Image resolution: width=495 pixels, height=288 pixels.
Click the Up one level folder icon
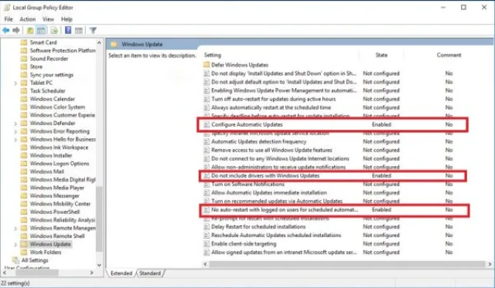(30, 30)
